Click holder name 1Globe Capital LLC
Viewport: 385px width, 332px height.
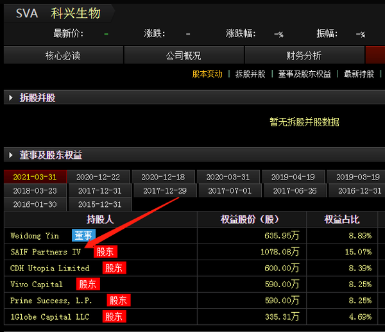tap(50, 317)
